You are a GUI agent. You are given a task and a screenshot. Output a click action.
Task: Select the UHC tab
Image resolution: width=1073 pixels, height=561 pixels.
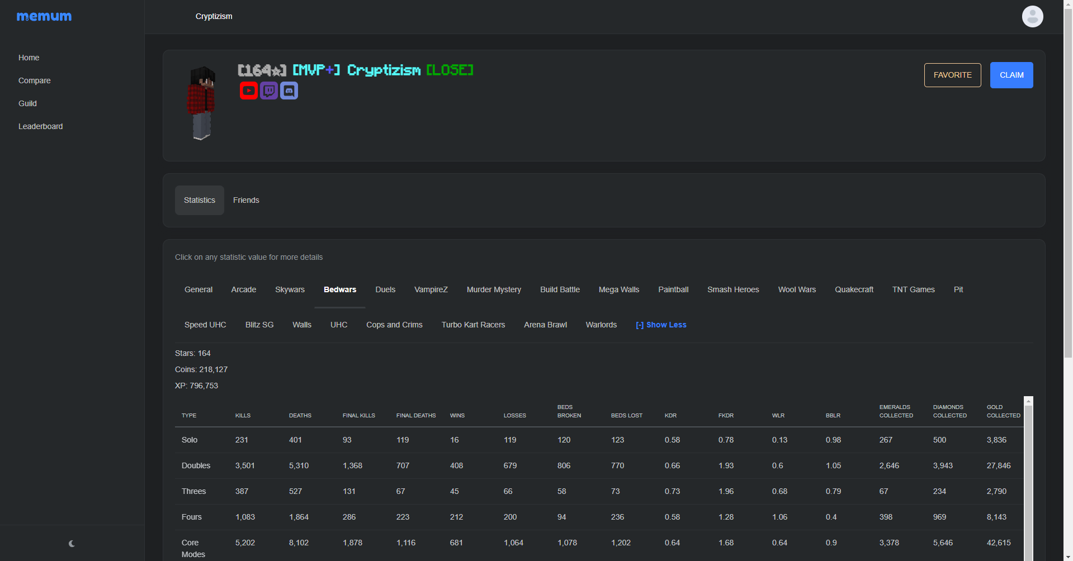coord(339,325)
